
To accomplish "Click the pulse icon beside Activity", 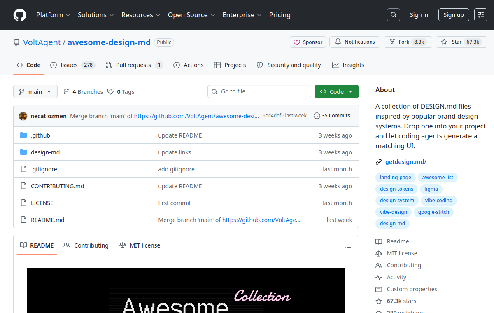I will tap(379, 277).
